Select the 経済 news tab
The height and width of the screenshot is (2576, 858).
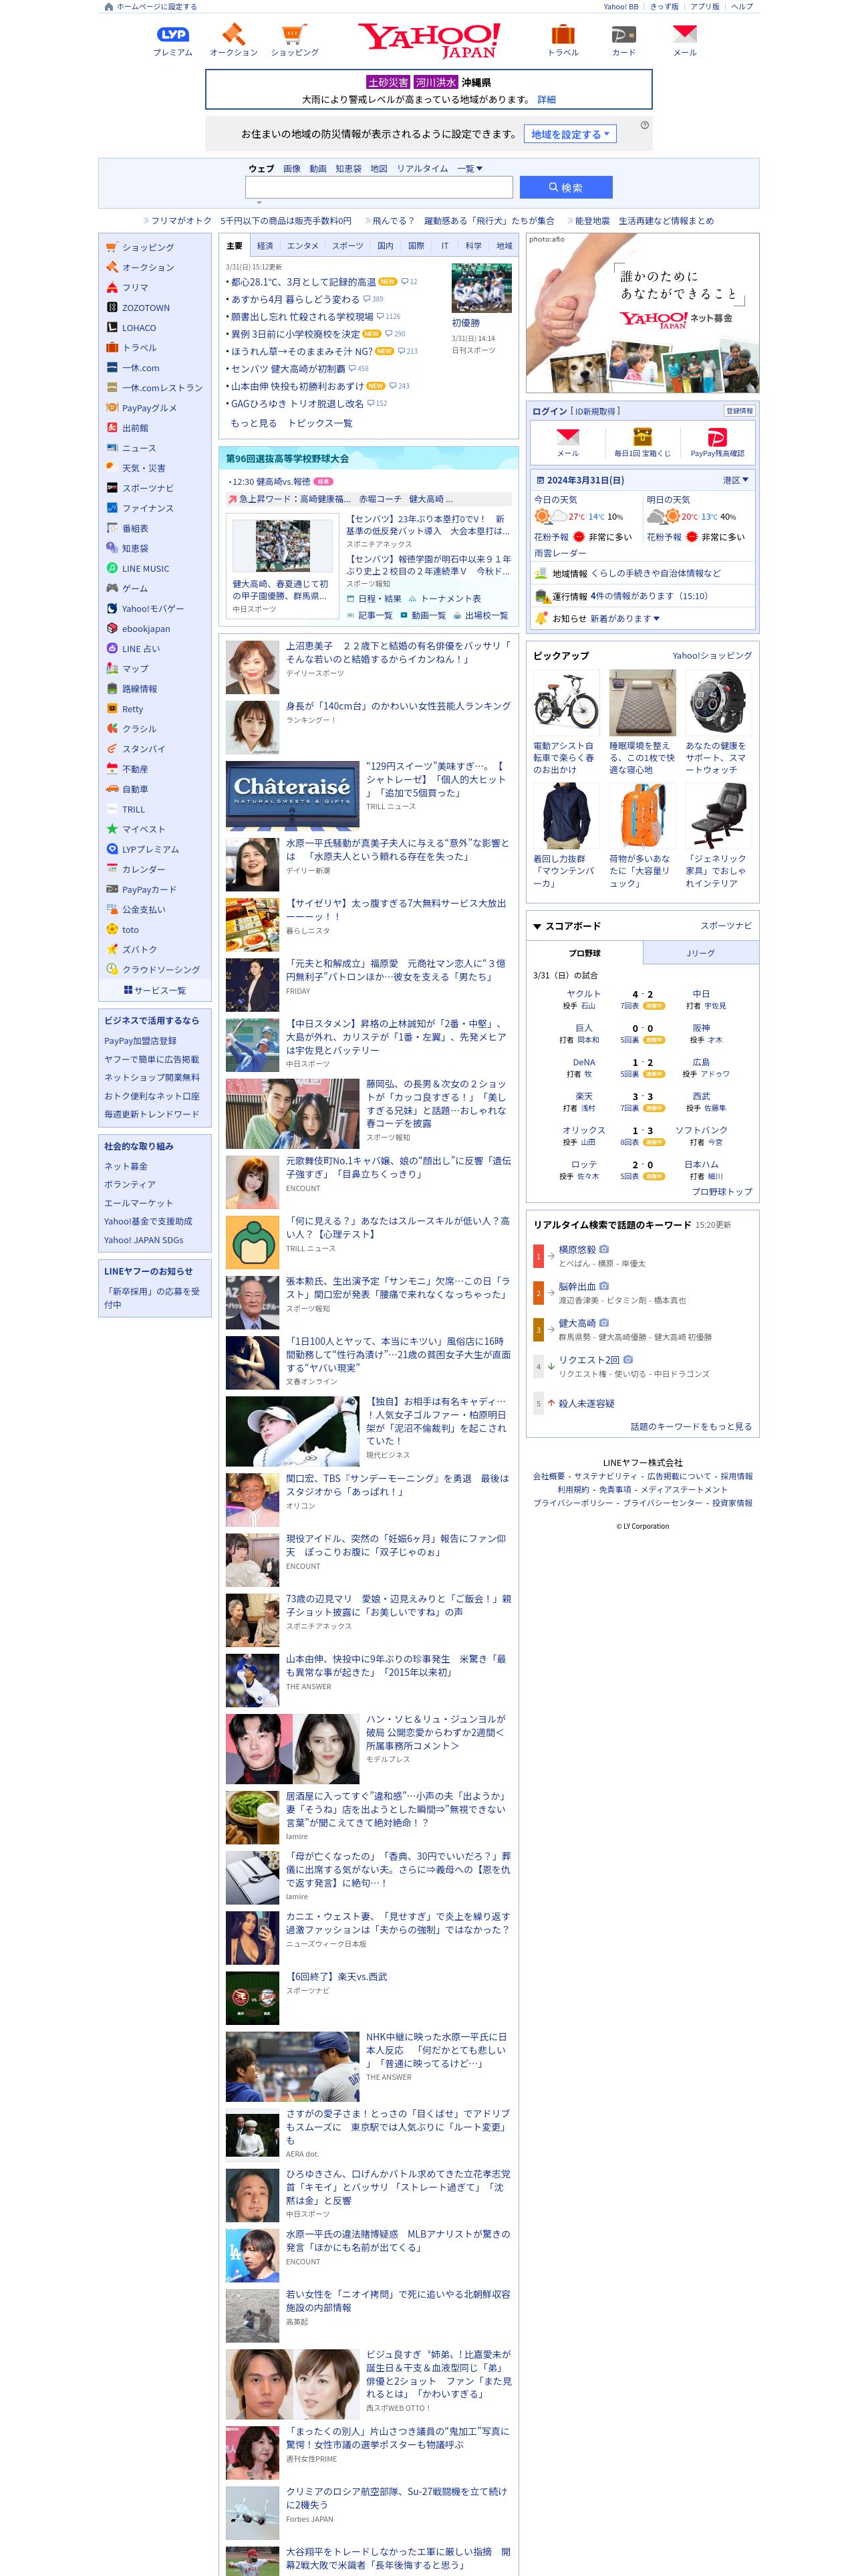(265, 245)
